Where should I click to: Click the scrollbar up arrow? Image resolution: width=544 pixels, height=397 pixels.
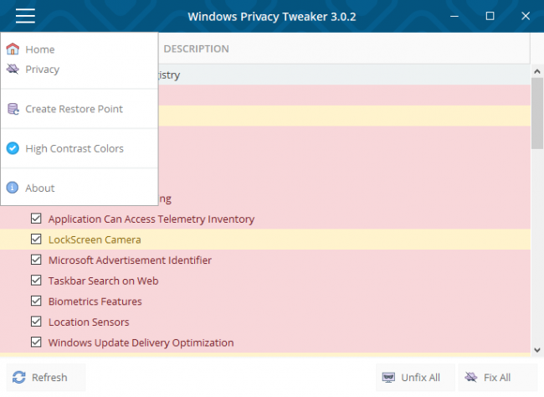click(537, 71)
